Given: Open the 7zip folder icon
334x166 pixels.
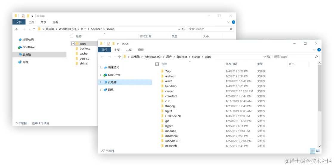Looking at the screenshot, I should [162, 71].
